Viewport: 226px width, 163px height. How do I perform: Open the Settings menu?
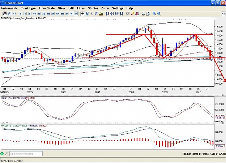tap(118, 8)
